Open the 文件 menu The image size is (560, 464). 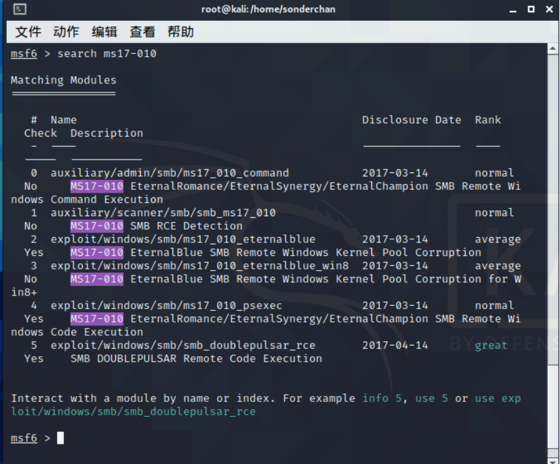tap(28, 32)
